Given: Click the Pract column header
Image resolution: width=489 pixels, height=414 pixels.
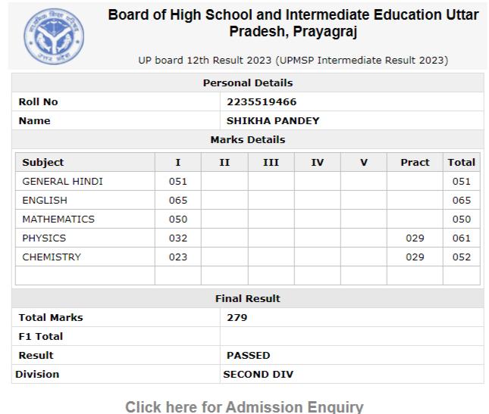Looking at the screenshot, I should (x=415, y=162).
